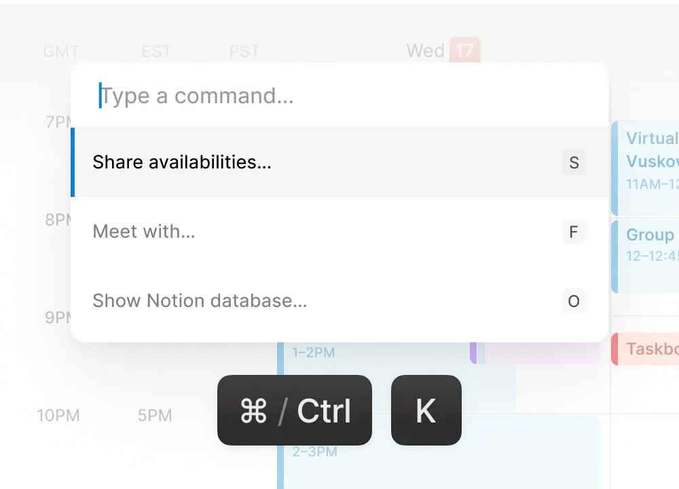Open the Group event at 12
This screenshot has height=489, width=679.
[645, 257]
